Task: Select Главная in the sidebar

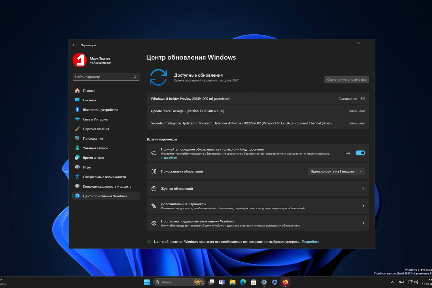Action: 89,90
